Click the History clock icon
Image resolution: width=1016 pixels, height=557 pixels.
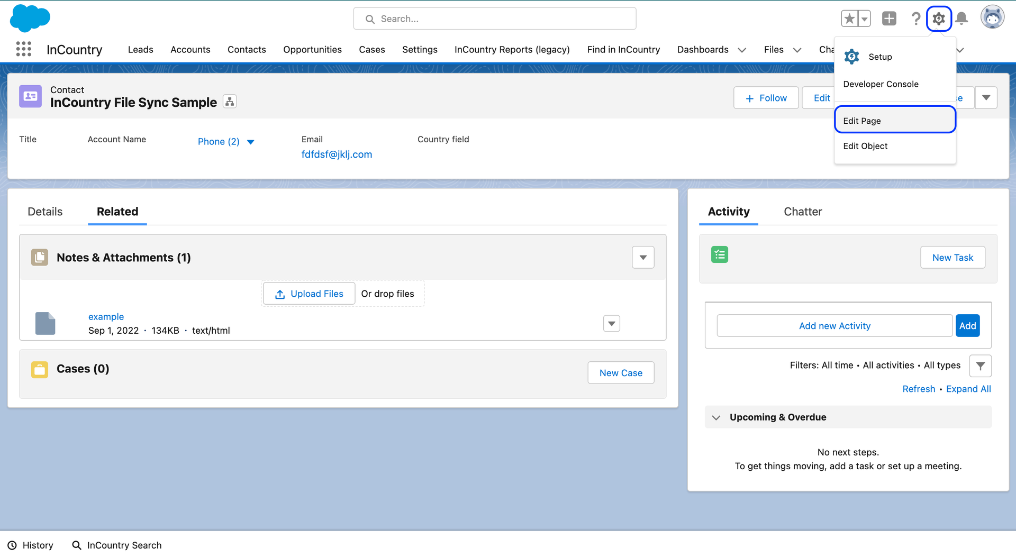click(x=12, y=545)
